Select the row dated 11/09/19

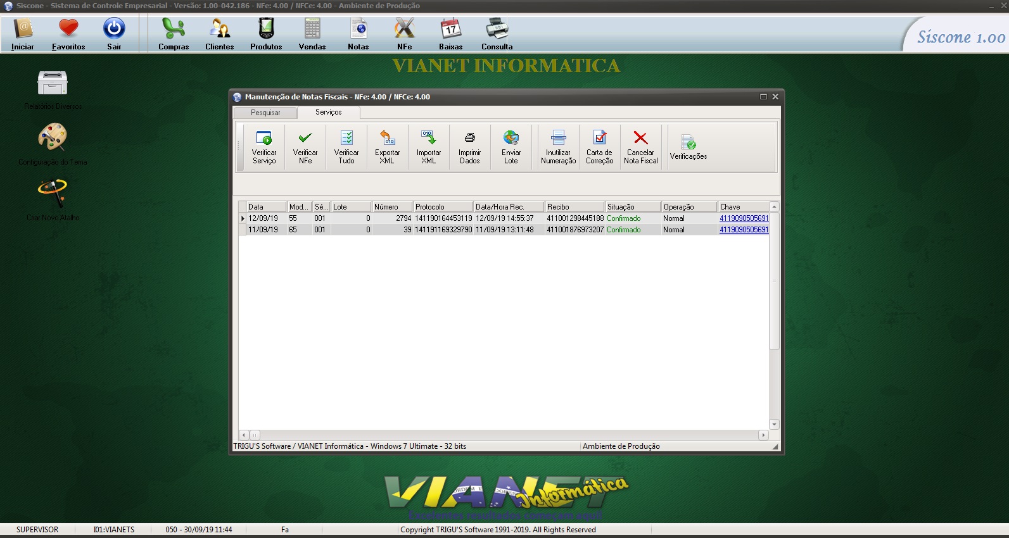[x=504, y=230]
